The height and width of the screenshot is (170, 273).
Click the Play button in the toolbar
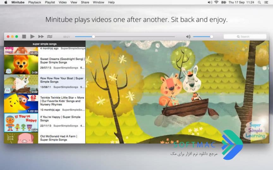(32, 37)
